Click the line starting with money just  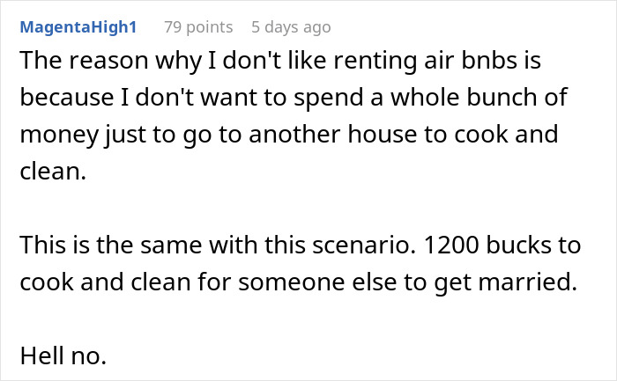(289, 135)
